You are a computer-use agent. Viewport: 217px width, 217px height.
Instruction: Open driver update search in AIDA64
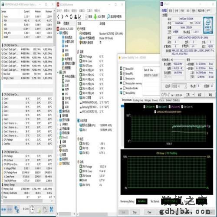tap(114, 16)
